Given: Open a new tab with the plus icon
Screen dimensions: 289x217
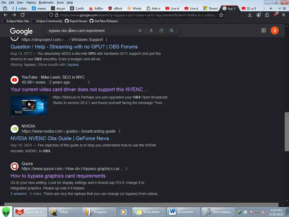Looking at the screenshot, I should (x=271, y=8).
